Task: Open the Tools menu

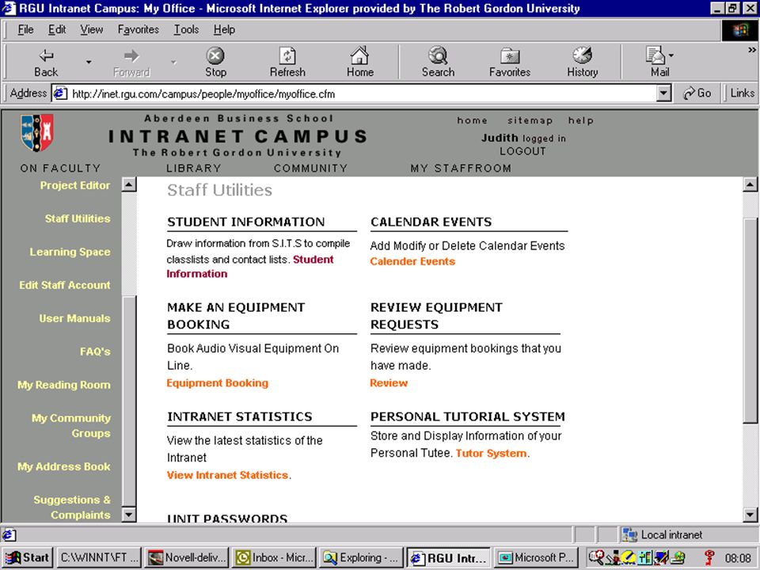Action: [x=186, y=29]
